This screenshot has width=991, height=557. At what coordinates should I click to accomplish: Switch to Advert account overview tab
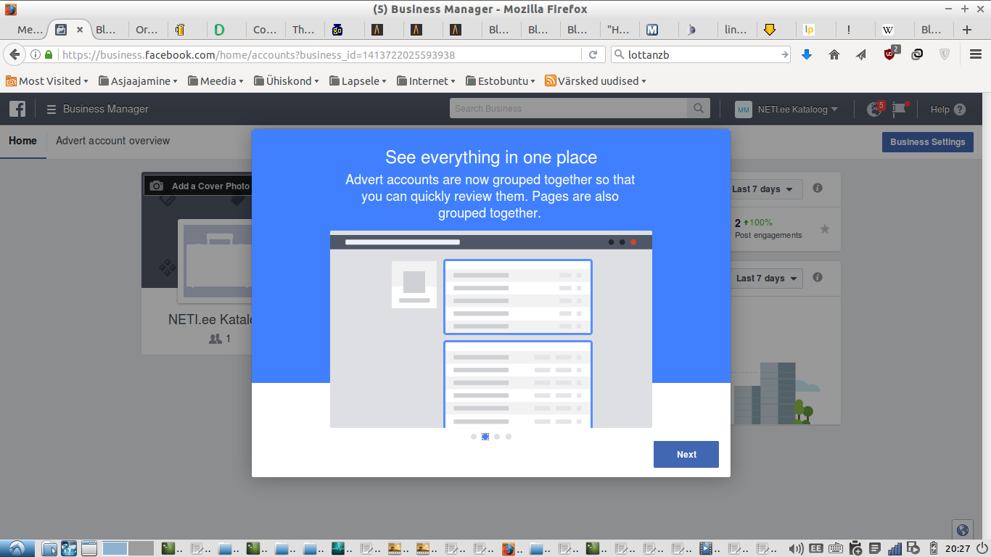point(113,141)
